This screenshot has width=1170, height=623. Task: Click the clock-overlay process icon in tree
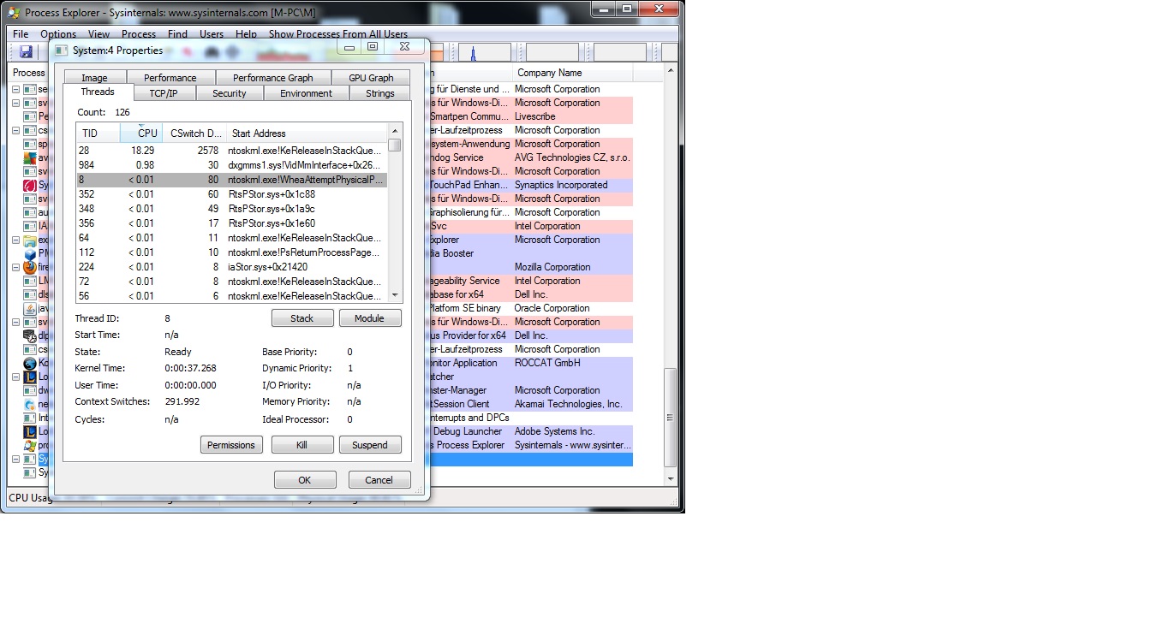pos(30,335)
